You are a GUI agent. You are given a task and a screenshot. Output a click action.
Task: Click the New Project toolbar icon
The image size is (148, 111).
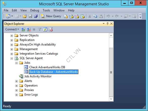pyautogui.click(x=8, y=16)
